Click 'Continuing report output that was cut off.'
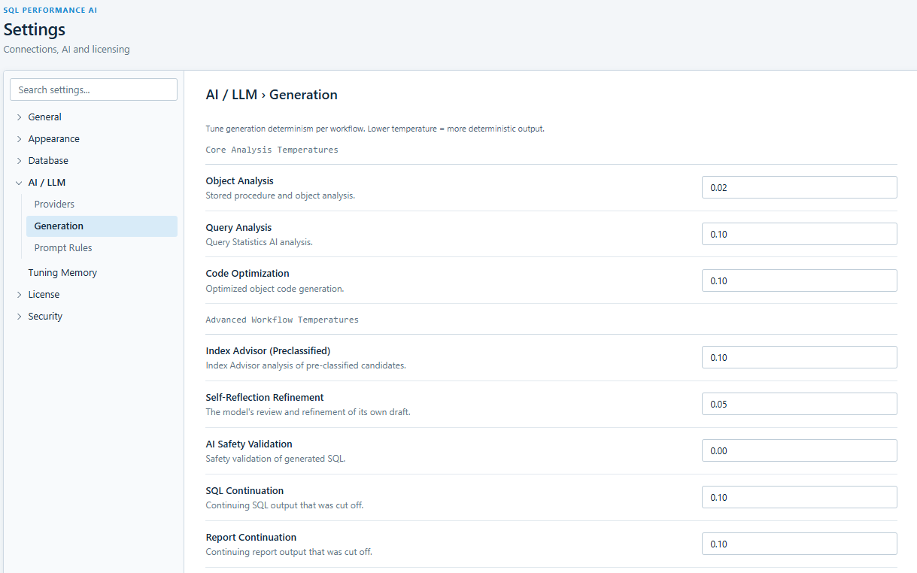Viewport: 917px width, 573px height. 289,552
